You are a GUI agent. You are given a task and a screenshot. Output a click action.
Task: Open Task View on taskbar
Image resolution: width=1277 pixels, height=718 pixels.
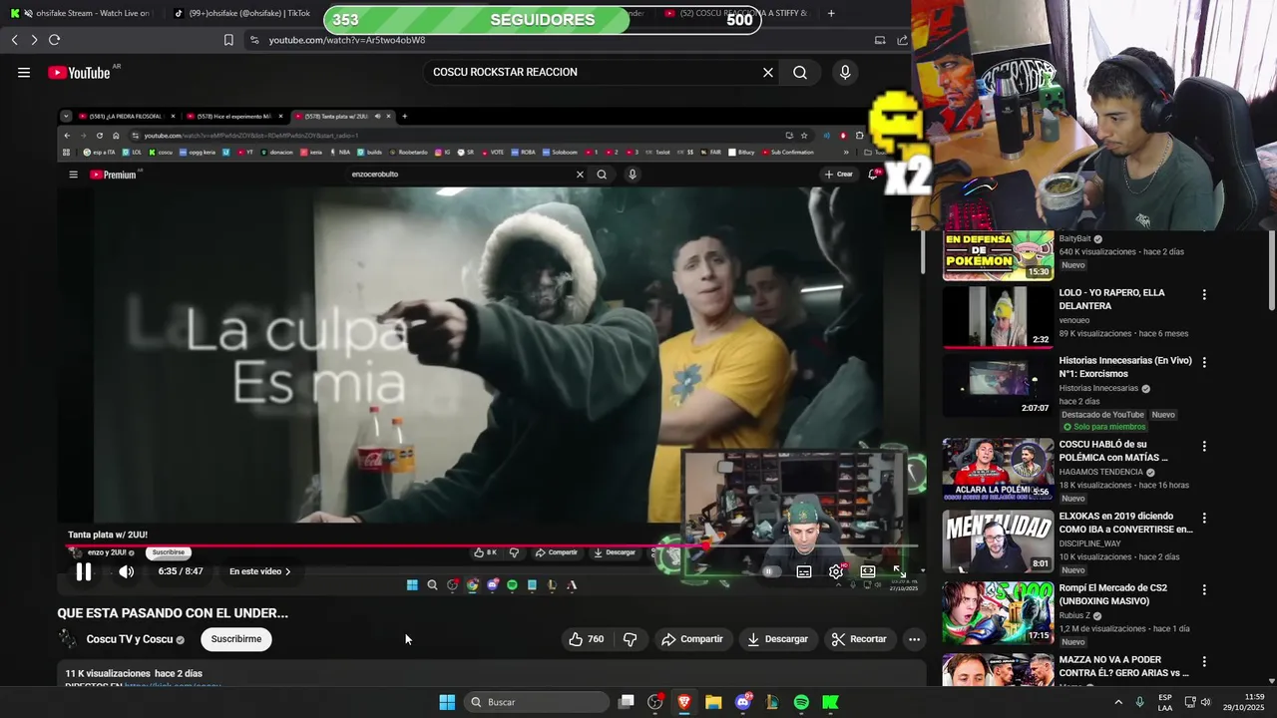tap(627, 702)
